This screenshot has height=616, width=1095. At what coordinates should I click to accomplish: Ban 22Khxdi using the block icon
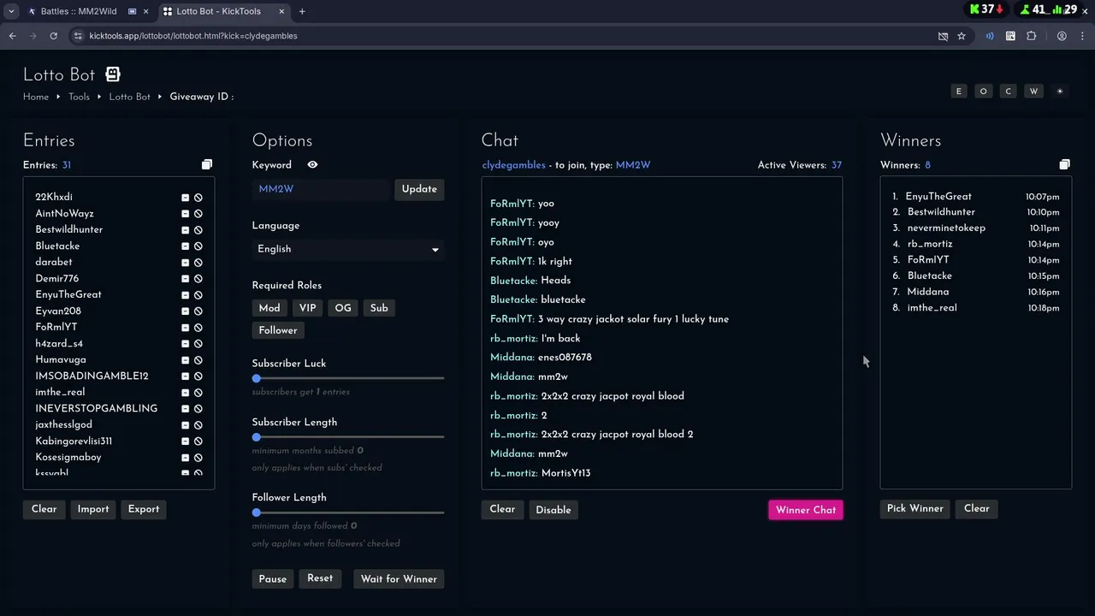[198, 198]
